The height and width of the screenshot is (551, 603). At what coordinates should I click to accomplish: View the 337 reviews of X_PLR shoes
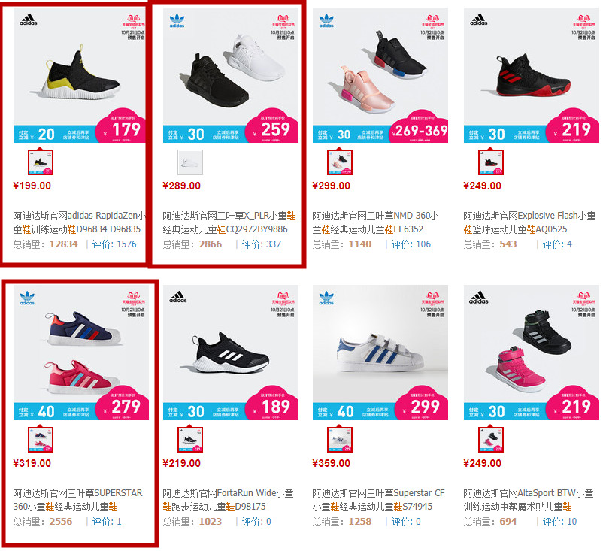(262, 244)
